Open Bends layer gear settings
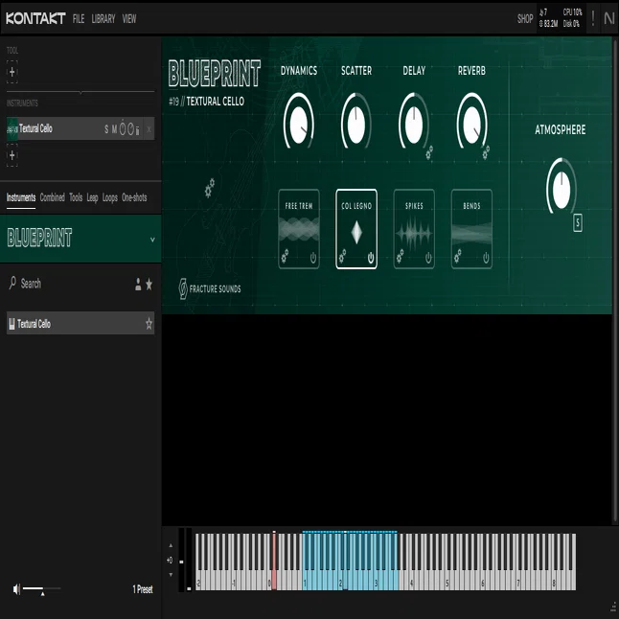619x619 pixels. (x=457, y=256)
